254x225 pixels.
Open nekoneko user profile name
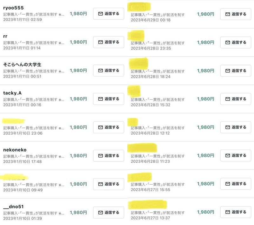click(x=15, y=150)
